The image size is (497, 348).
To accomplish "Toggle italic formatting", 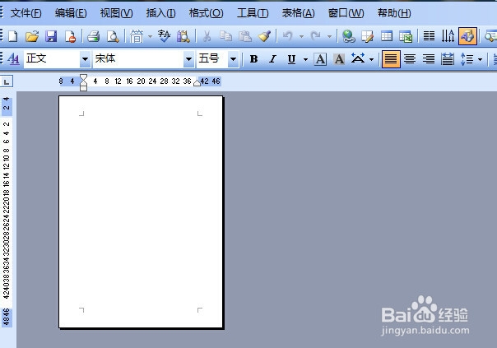I will point(272,59).
